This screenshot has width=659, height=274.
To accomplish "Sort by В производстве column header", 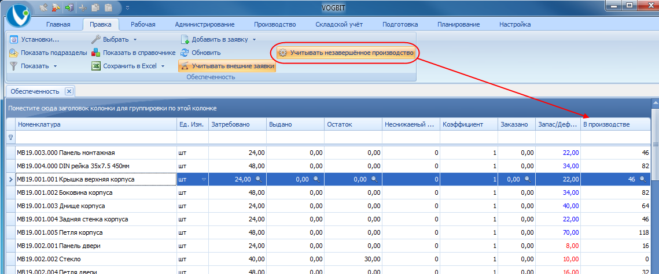I will (616, 125).
